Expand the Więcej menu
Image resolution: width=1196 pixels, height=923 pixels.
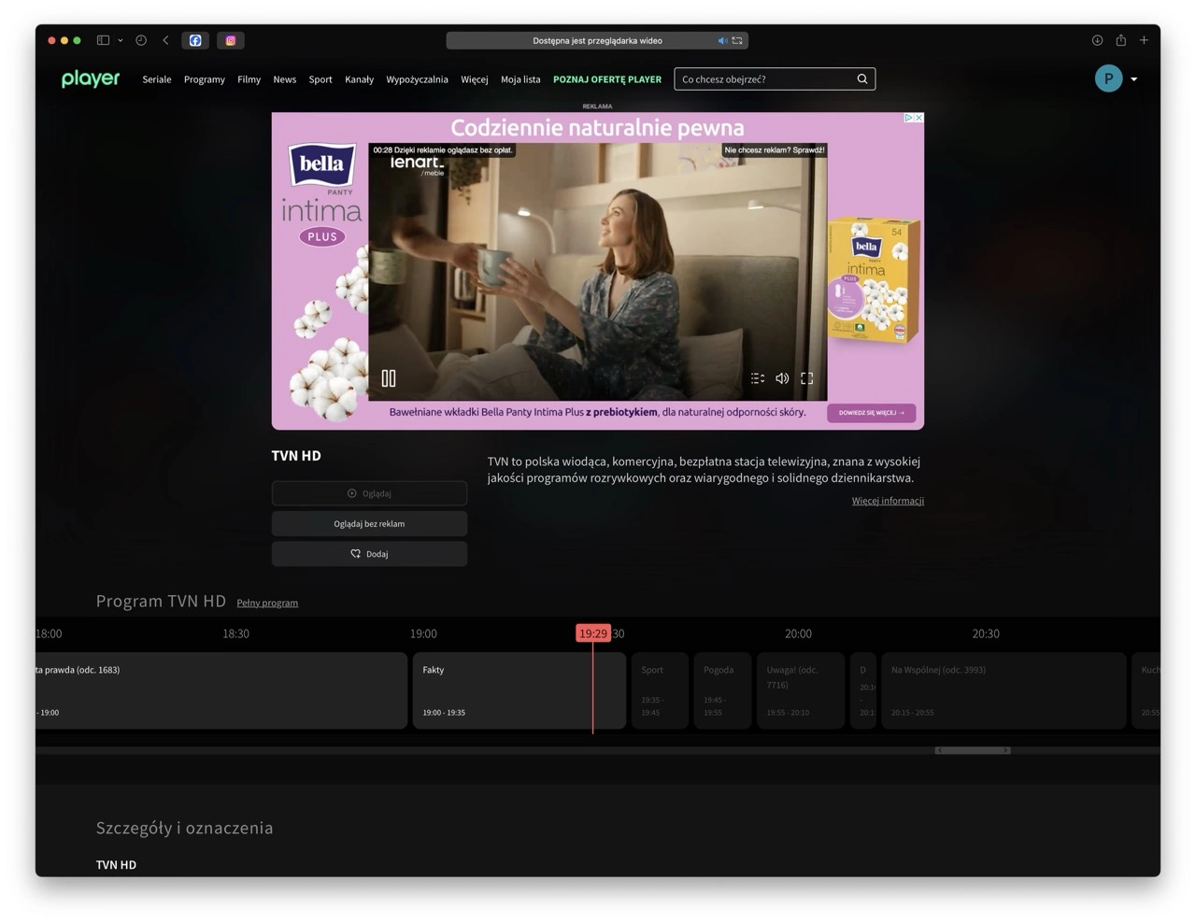point(475,79)
